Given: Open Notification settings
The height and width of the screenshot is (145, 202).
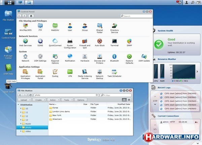Looking at the screenshot, I should point(70,58).
